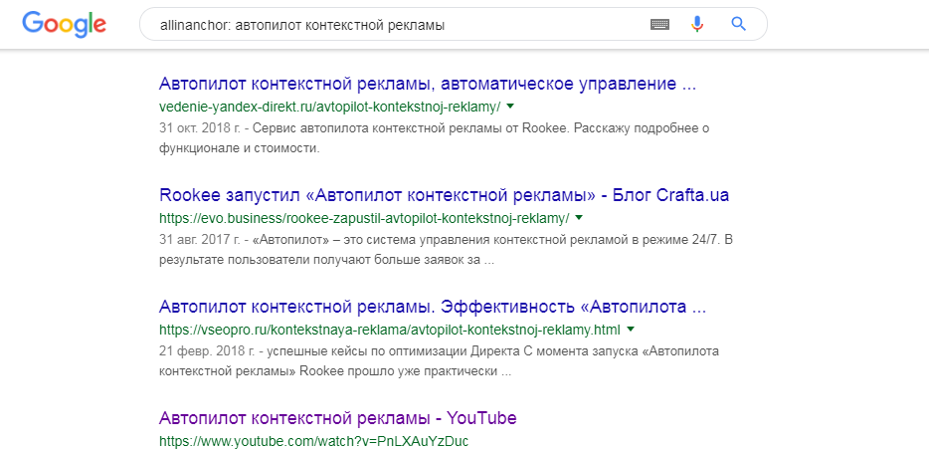
Task: Expand dropdown arrow beside vedenie-yandex-direkt.ru URL
Action: (x=510, y=107)
